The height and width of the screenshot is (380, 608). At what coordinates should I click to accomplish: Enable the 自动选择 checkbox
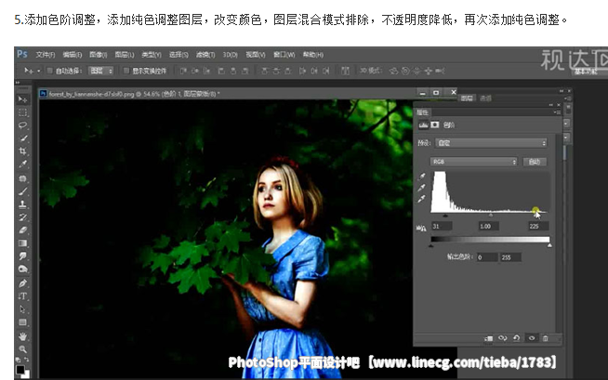(49, 71)
